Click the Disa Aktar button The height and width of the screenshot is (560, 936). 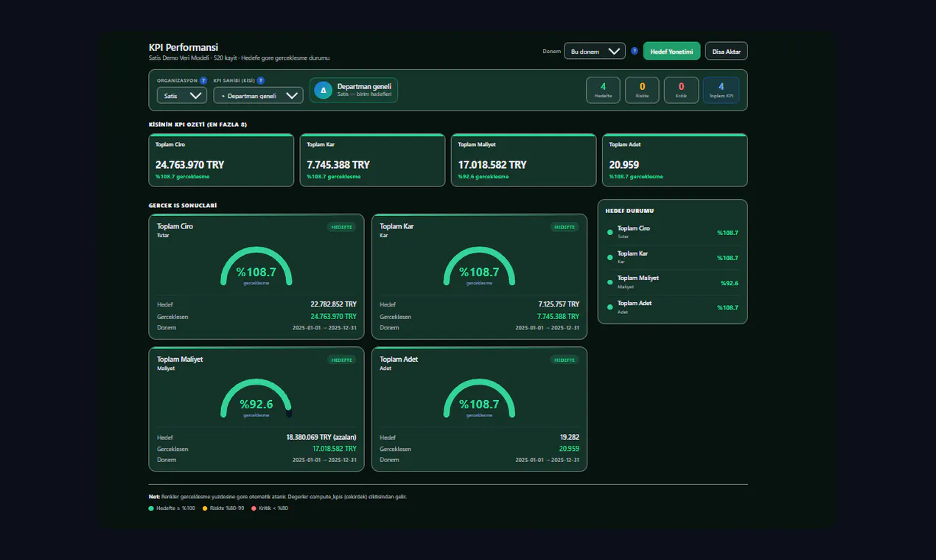(726, 51)
